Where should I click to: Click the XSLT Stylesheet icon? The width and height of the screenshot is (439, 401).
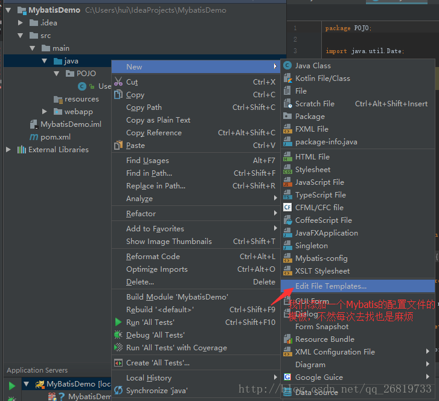click(287, 271)
